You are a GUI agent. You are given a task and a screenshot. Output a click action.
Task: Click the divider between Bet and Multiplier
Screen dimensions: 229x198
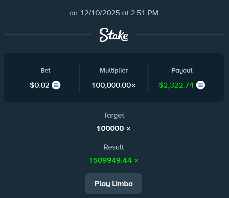(x=80, y=78)
